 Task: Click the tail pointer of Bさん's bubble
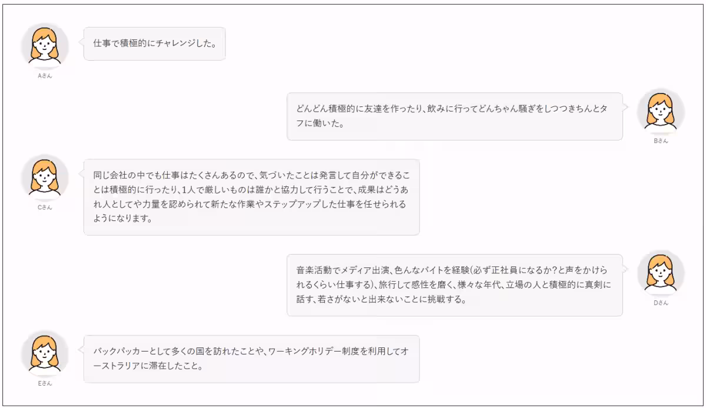coord(625,107)
